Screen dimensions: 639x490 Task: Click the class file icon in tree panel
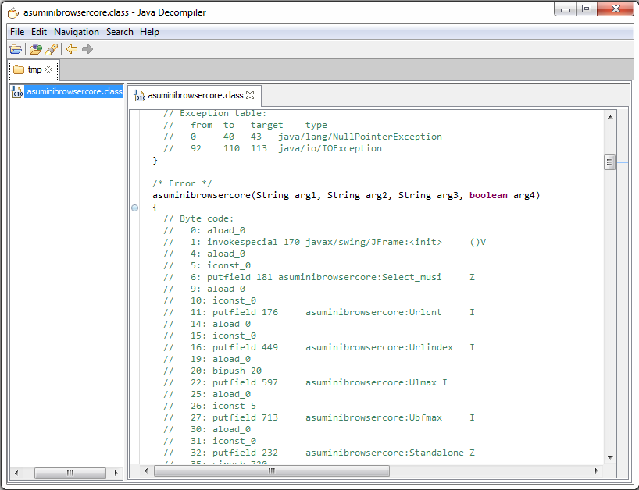point(17,91)
